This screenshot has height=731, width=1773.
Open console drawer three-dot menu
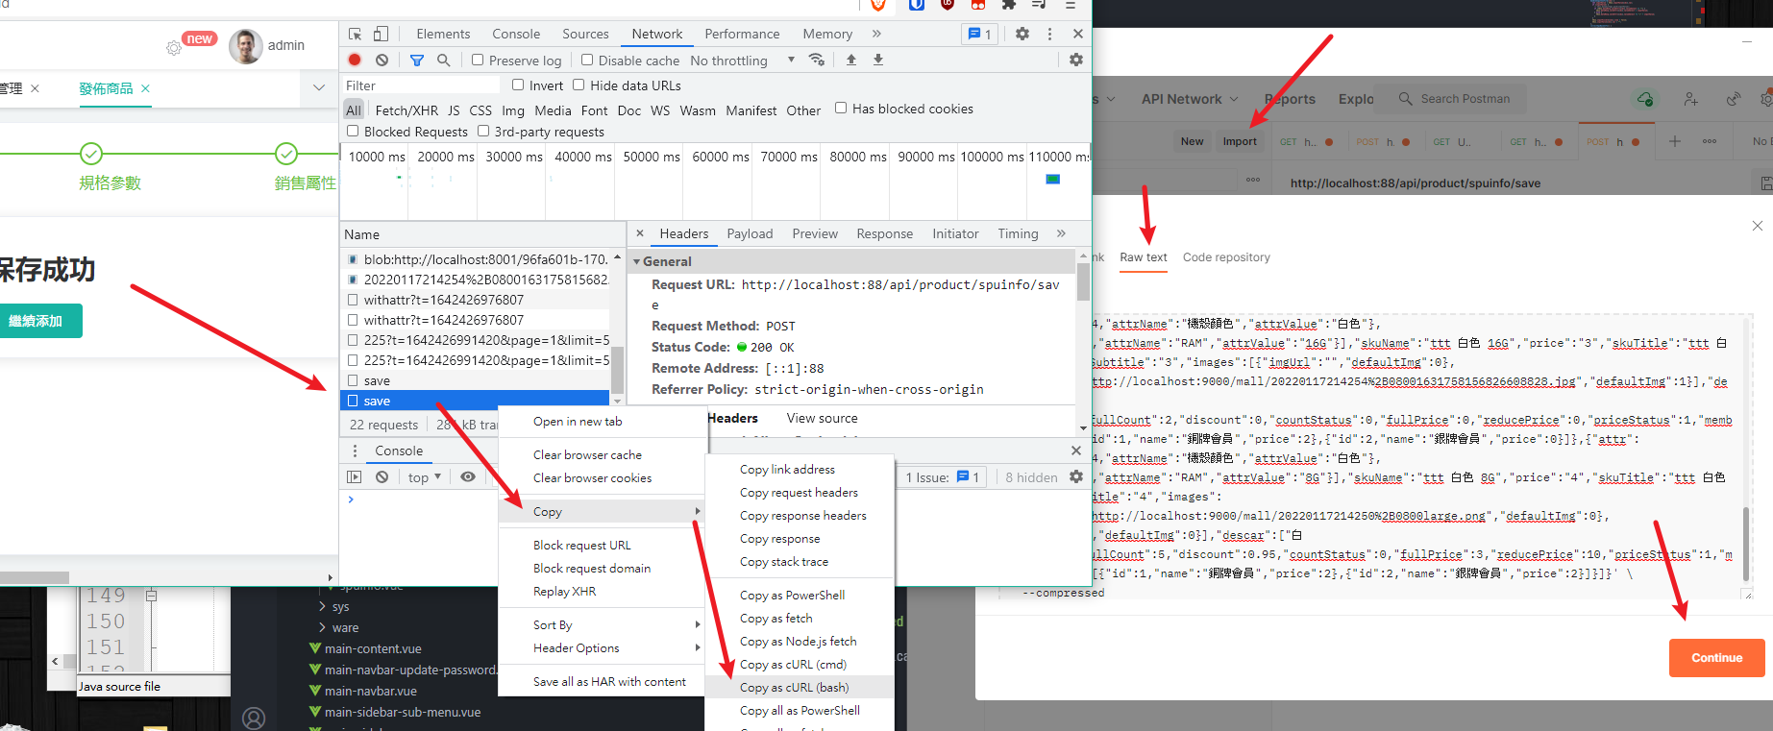coord(355,451)
